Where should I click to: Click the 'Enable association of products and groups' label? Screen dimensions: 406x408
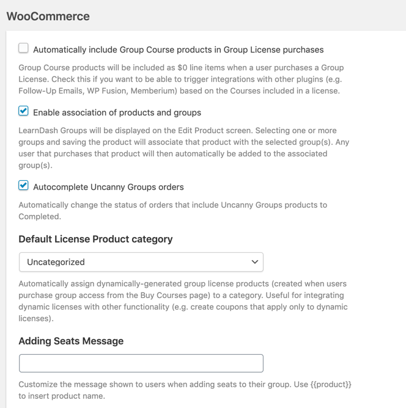pos(117,112)
